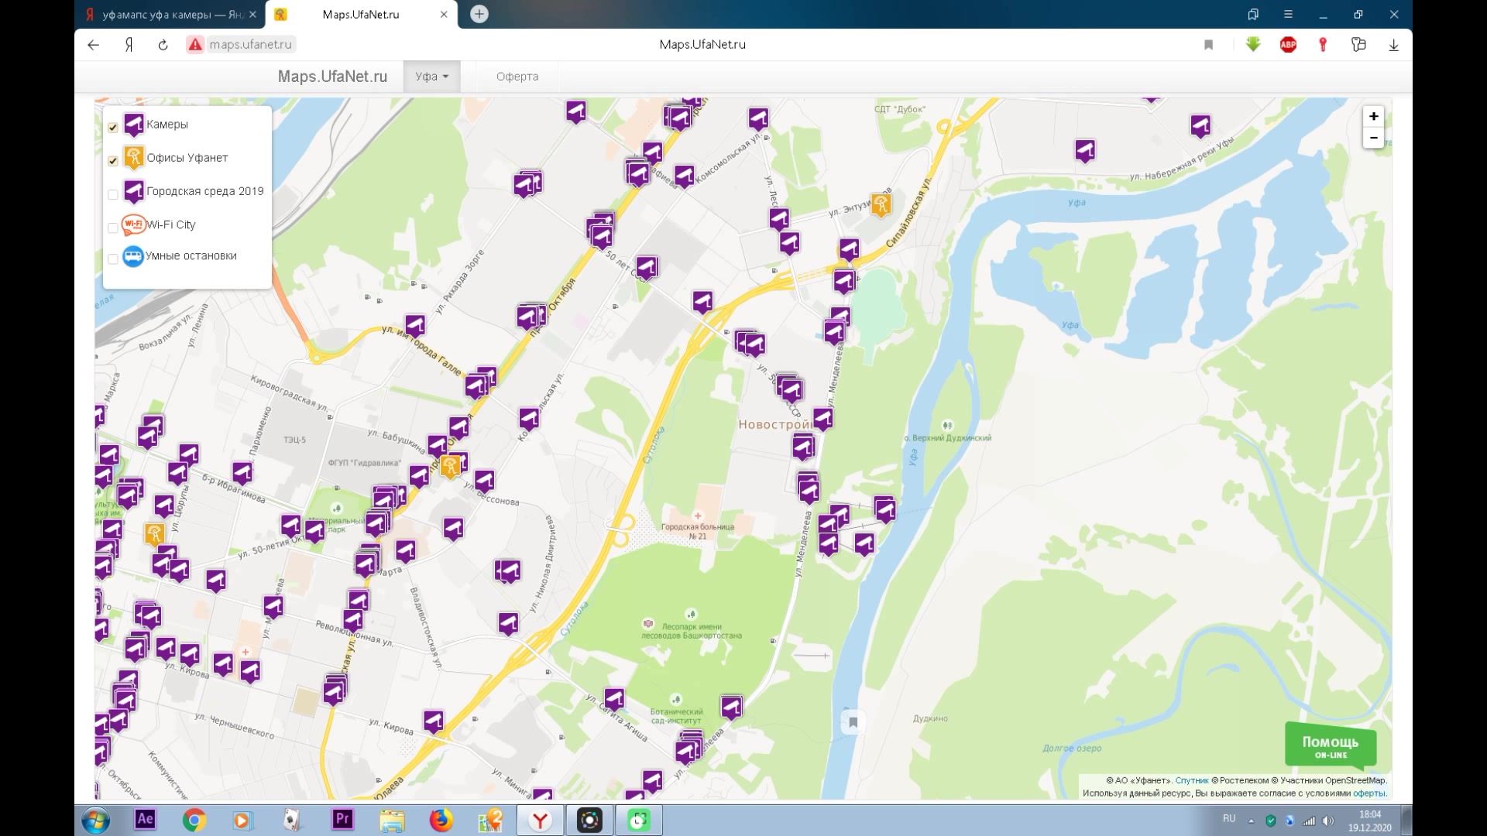Open Premiere Pro from the taskbar
The image size is (1487, 836).
[x=342, y=820]
